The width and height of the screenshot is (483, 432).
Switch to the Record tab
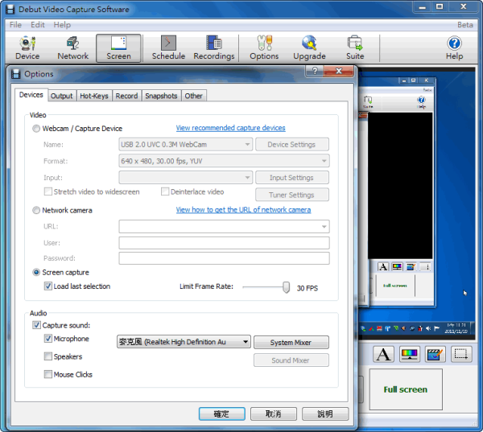click(x=126, y=96)
